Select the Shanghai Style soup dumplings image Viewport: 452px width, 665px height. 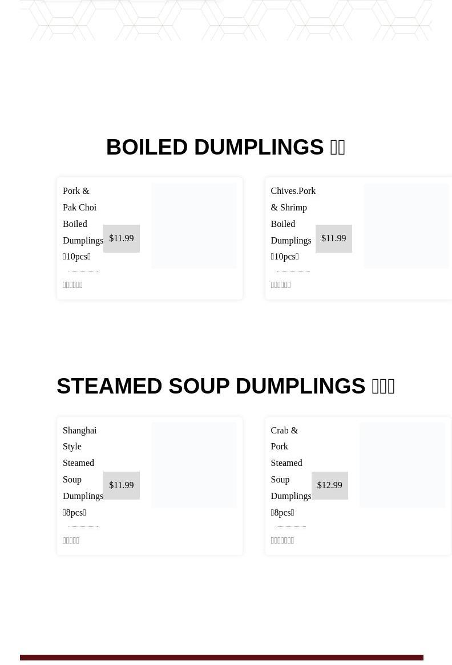[194, 465]
